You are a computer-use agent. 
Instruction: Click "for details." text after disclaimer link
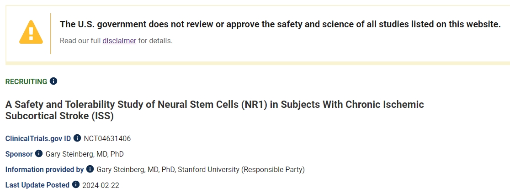tap(155, 41)
